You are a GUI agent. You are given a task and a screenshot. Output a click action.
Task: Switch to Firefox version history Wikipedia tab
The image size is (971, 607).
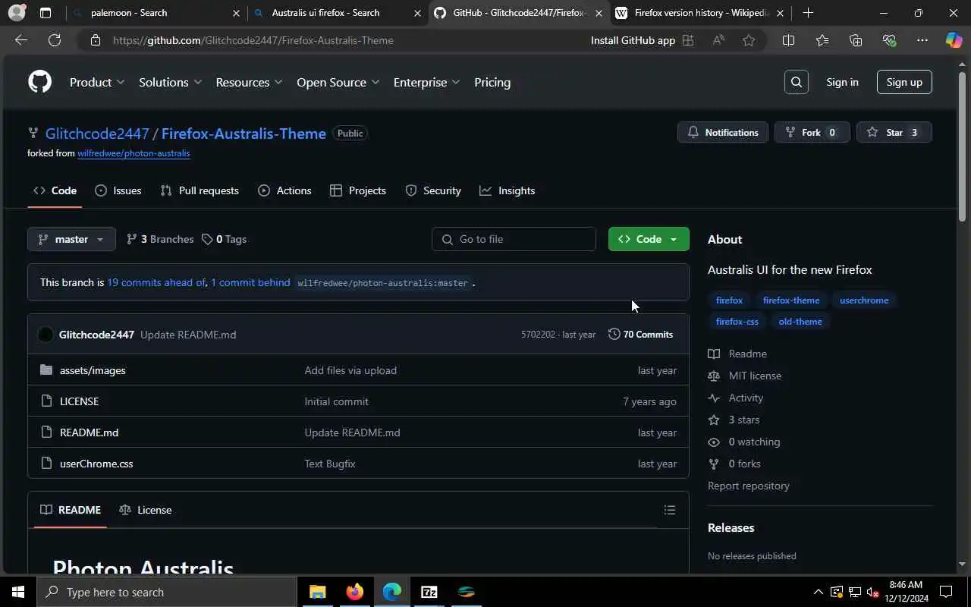699,13
